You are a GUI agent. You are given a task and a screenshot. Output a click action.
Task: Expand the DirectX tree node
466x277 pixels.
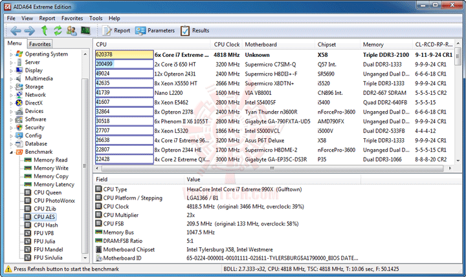[x=11, y=103]
